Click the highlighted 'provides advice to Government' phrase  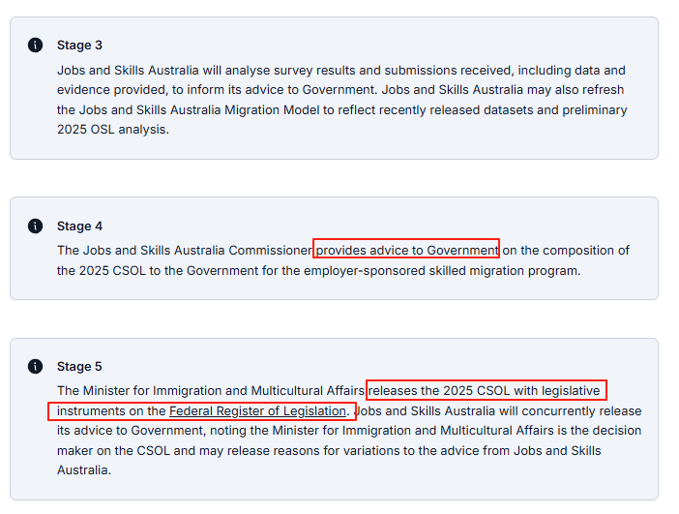(407, 251)
